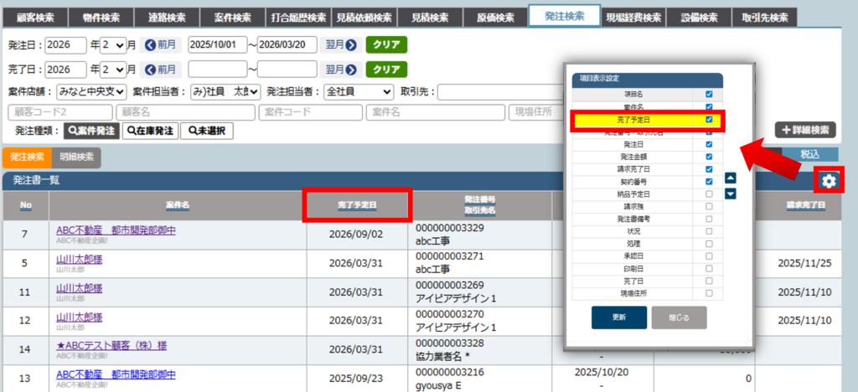Click the move-up arrow in the column settings panel

coord(730,178)
